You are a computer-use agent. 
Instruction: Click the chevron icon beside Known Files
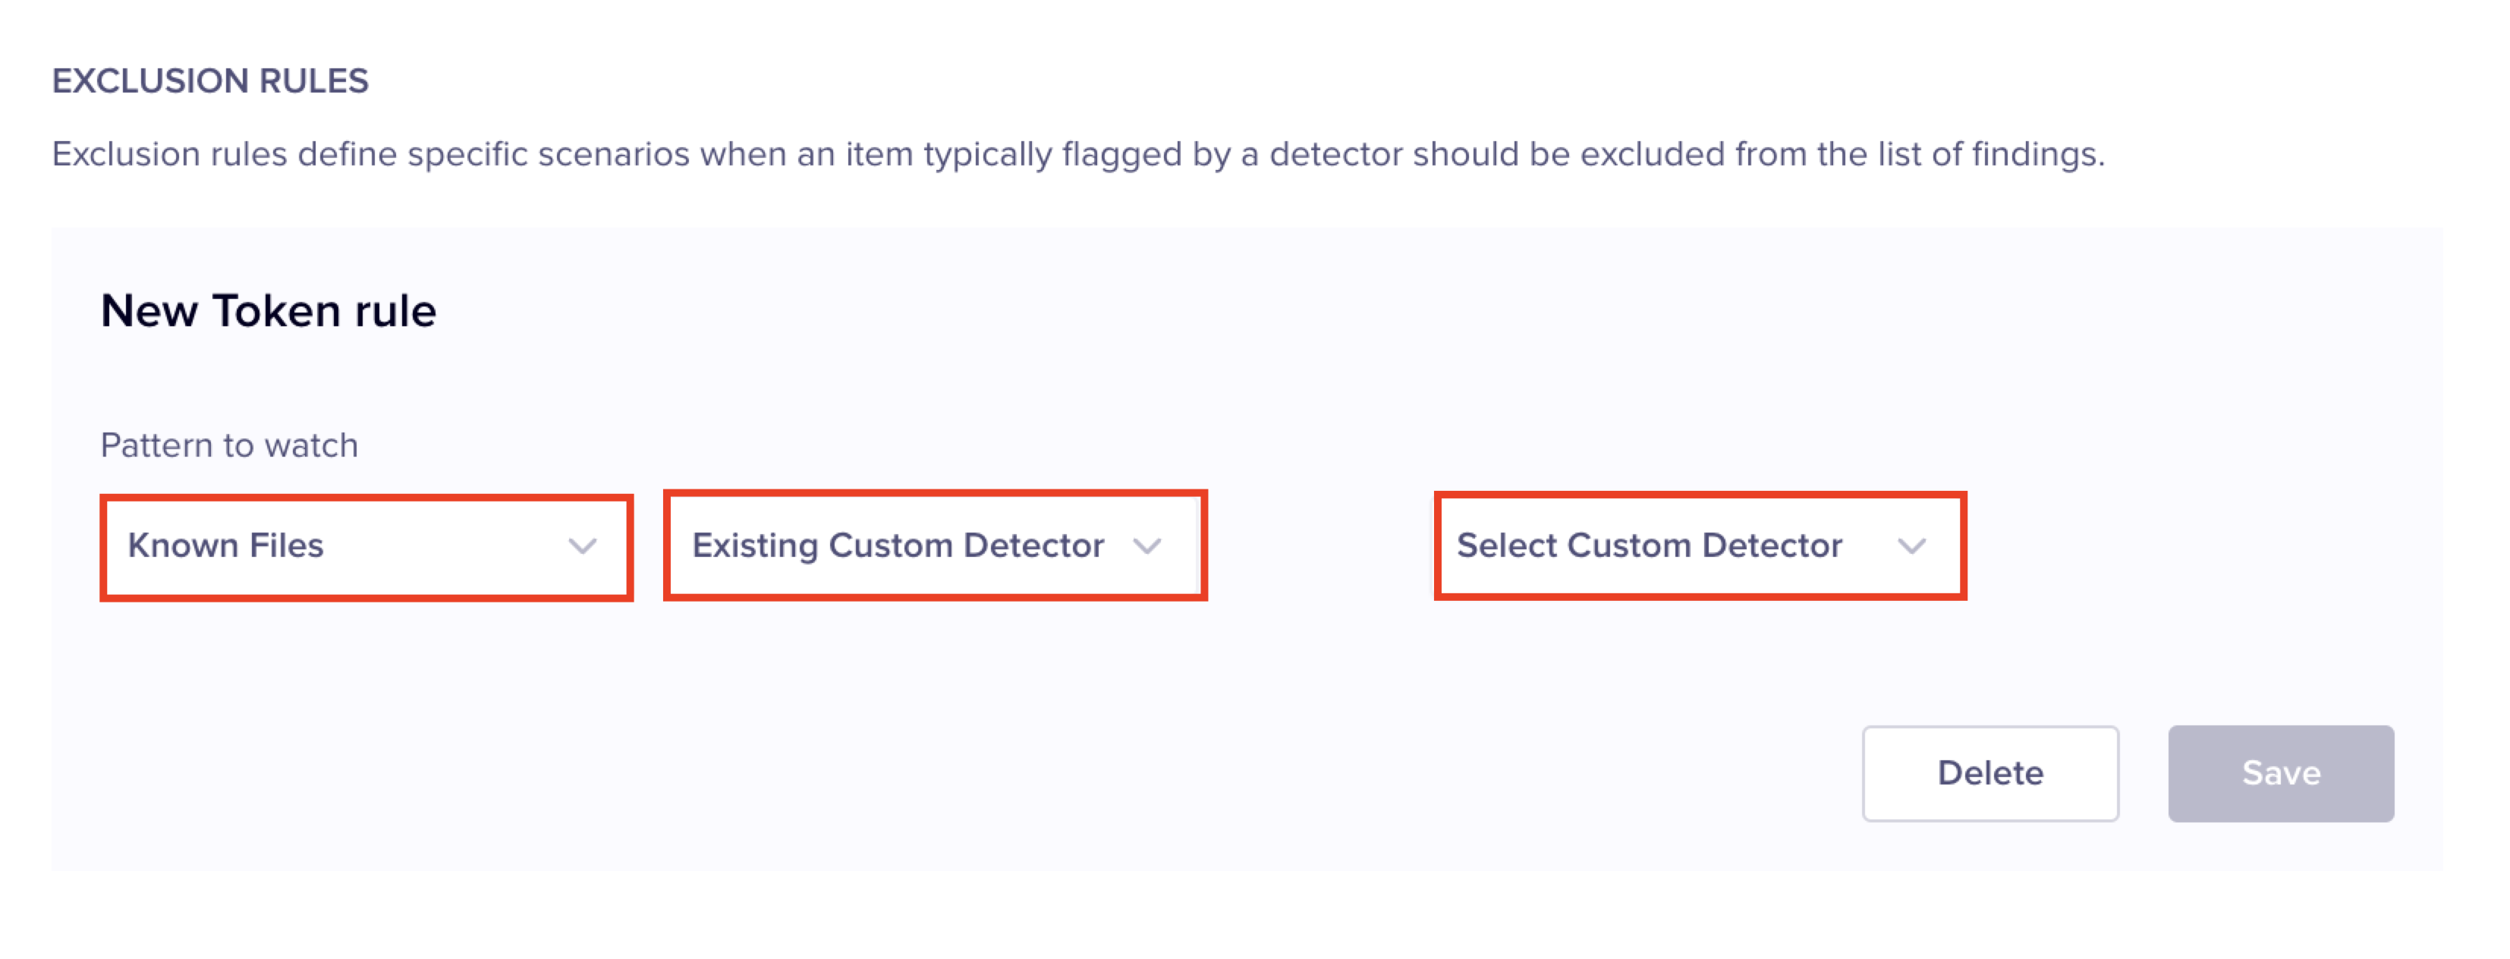click(x=583, y=547)
